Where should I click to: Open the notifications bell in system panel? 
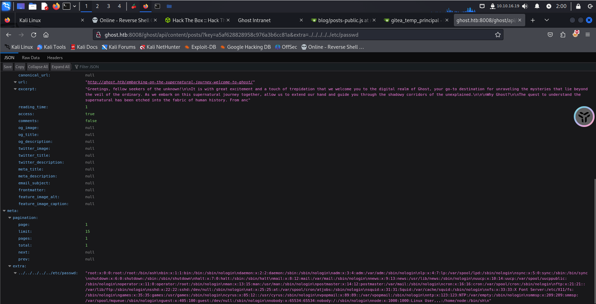coord(537,6)
